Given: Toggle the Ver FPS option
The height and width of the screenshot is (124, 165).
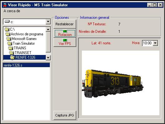Looking at the screenshot, I should [x=65, y=42].
